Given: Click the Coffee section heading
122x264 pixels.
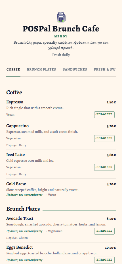Looking at the screenshot, I should 14,92.
